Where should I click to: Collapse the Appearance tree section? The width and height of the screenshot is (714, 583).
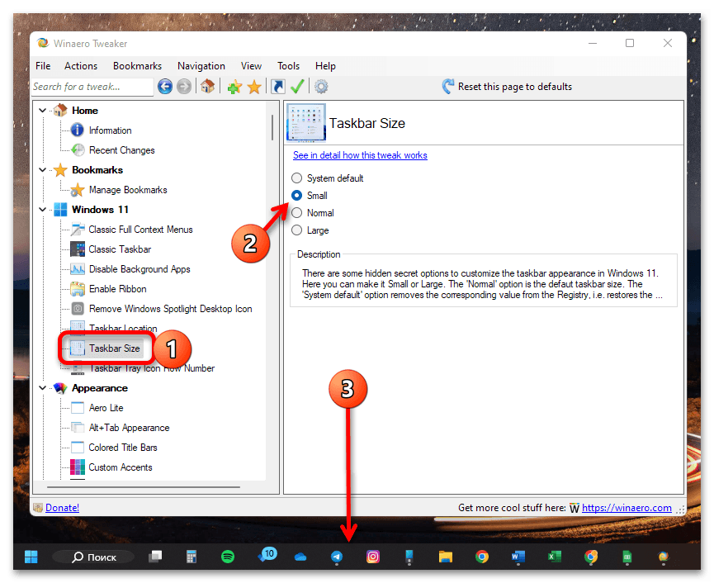[x=42, y=388]
